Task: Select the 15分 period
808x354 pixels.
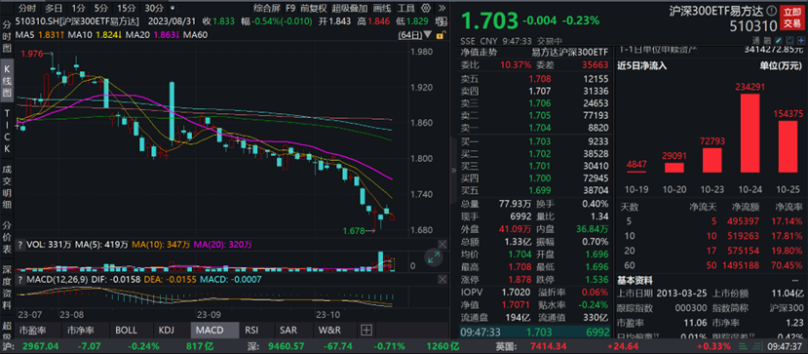Action: tap(127, 8)
